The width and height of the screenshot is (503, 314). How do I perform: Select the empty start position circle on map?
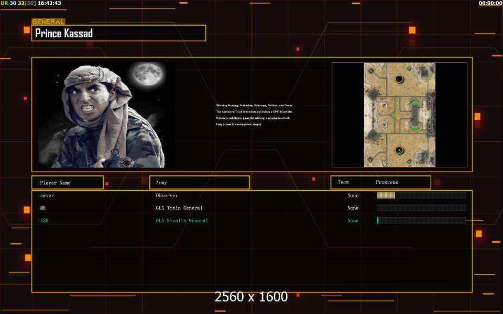pos(399,79)
